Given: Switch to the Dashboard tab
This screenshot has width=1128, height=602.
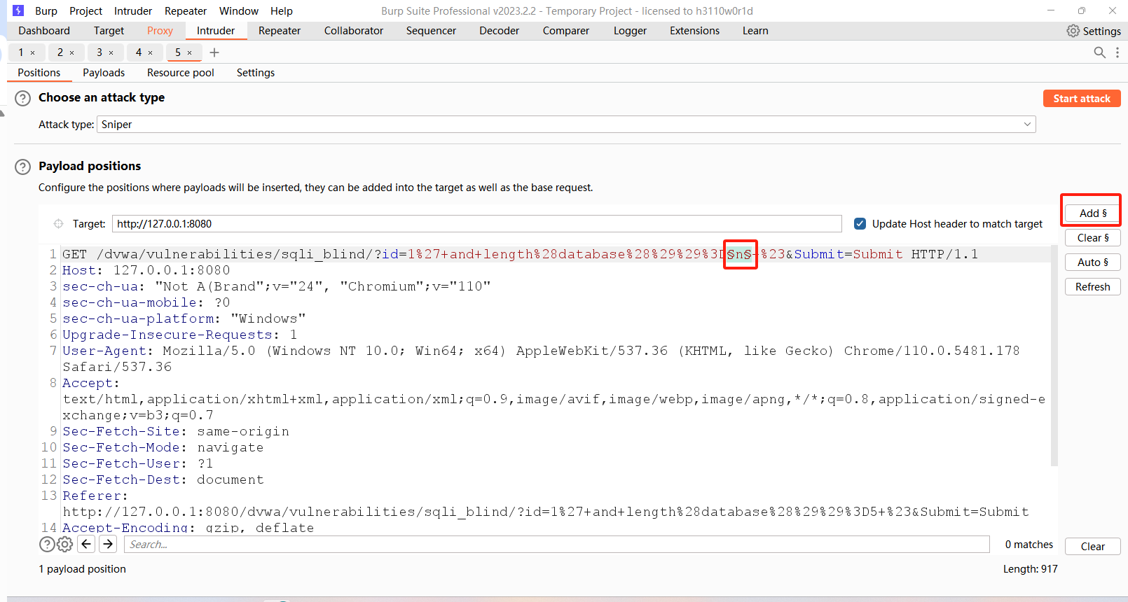Looking at the screenshot, I should click(44, 31).
